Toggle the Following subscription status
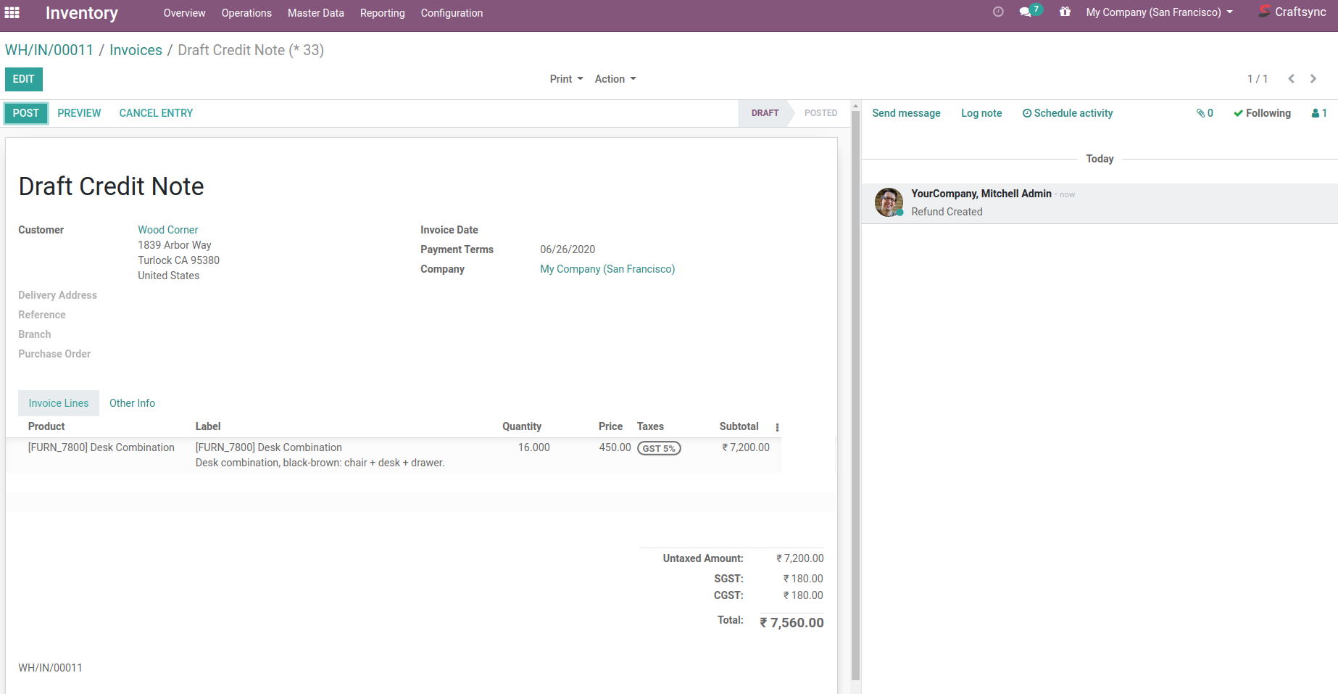This screenshot has width=1338, height=694. pyautogui.click(x=1262, y=113)
